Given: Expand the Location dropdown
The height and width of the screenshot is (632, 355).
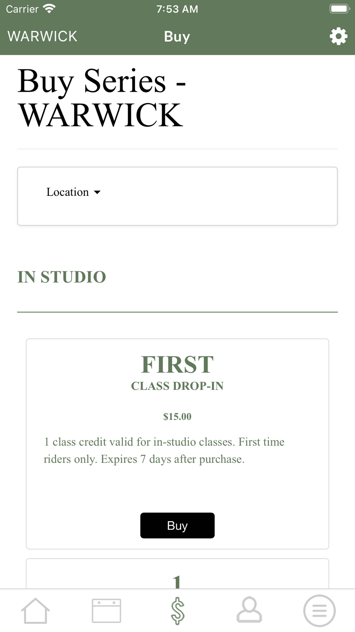Looking at the screenshot, I should [73, 192].
